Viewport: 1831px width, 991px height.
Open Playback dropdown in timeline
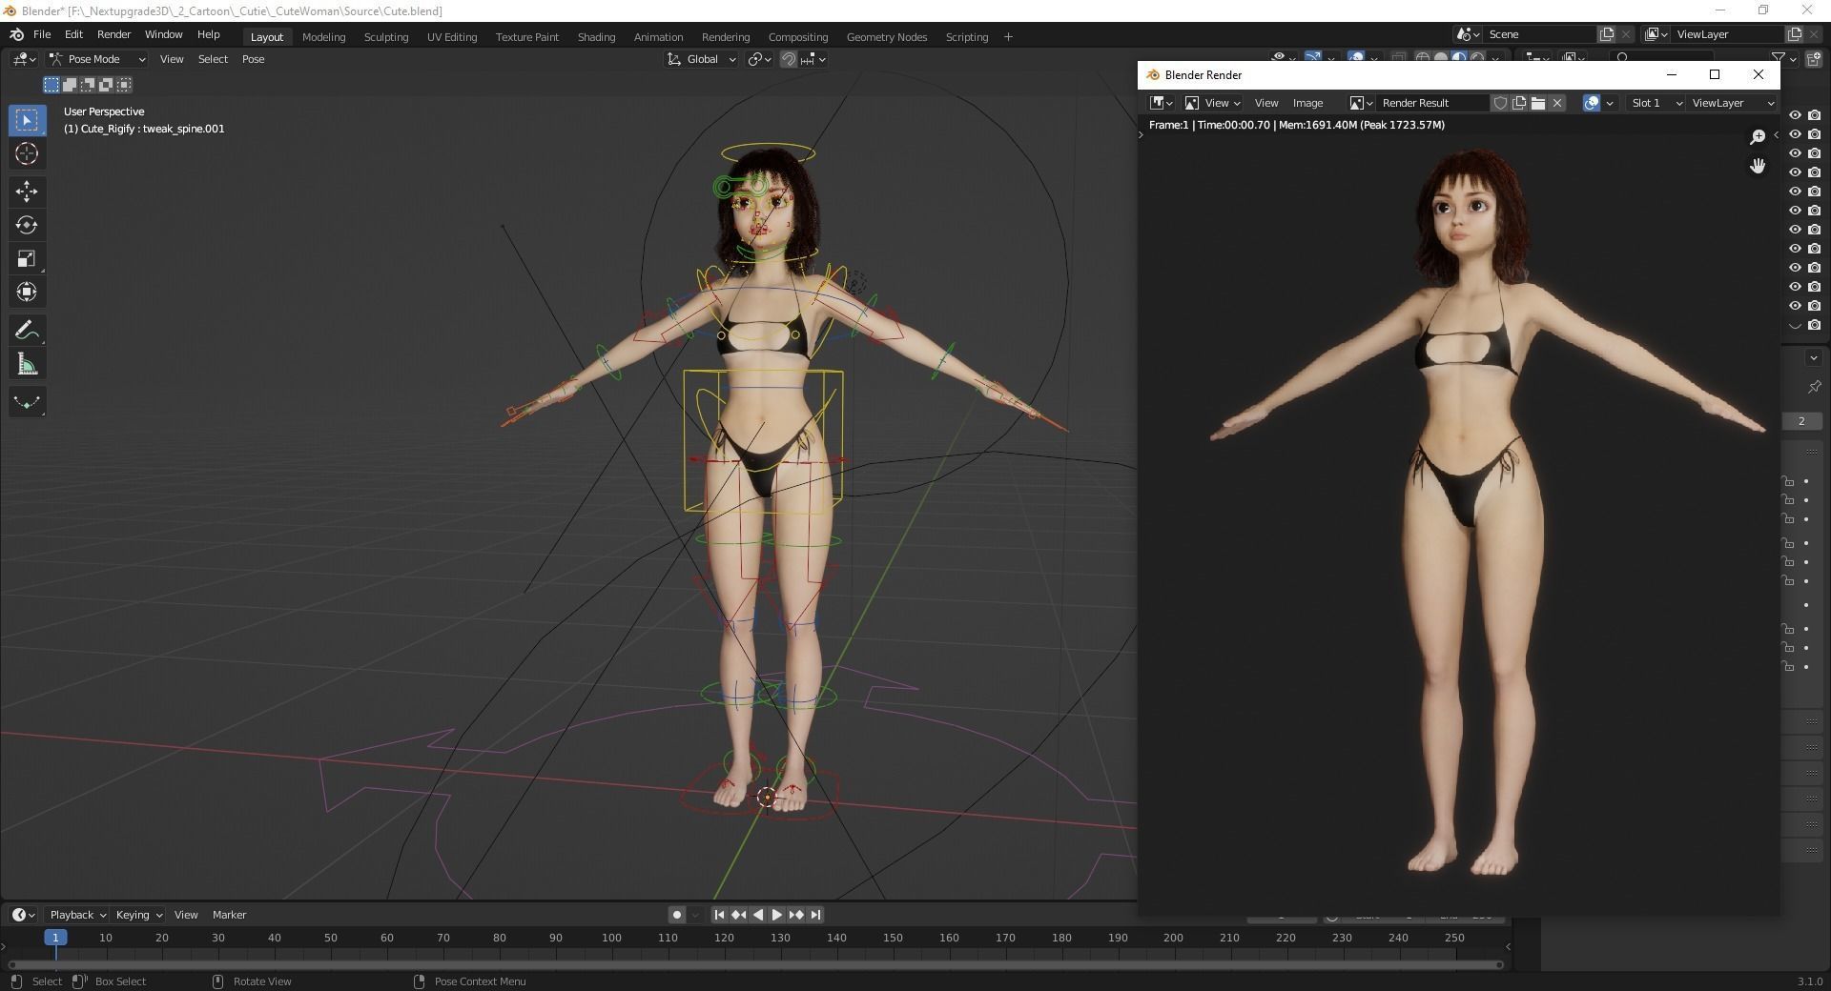click(x=77, y=915)
